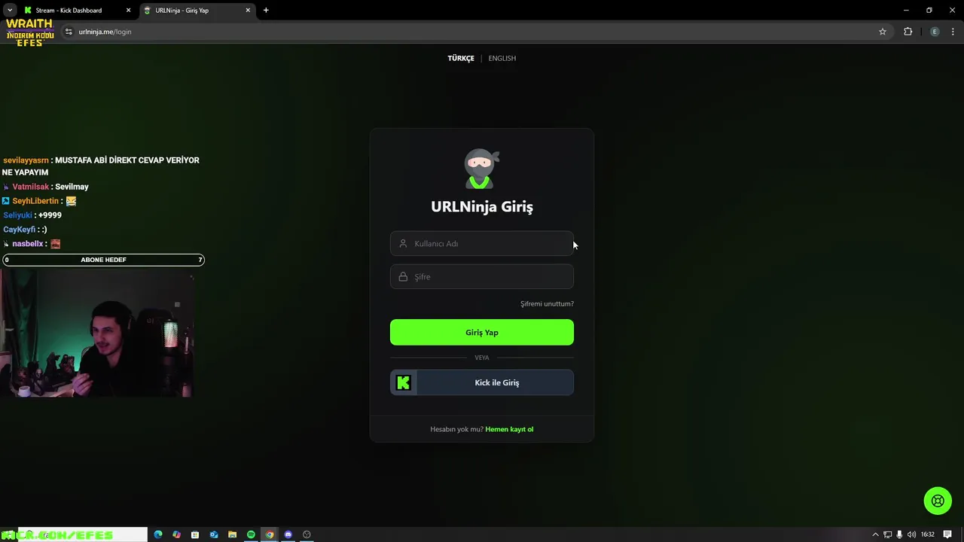This screenshot has width=964, height=542.
Task: Switch language to ENGLISH
Action: coord(502,58)
